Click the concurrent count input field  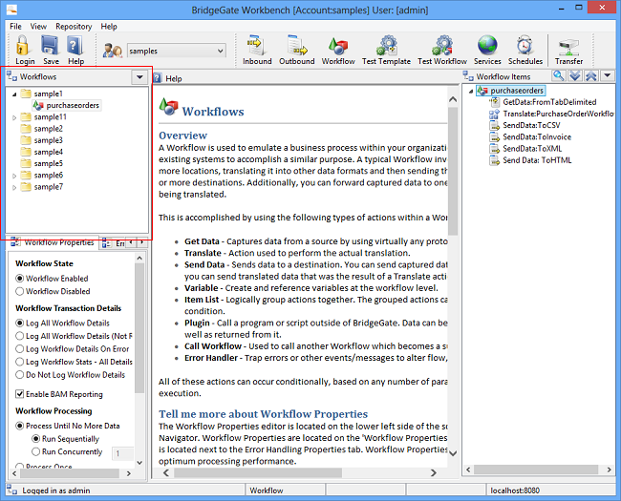123,453
